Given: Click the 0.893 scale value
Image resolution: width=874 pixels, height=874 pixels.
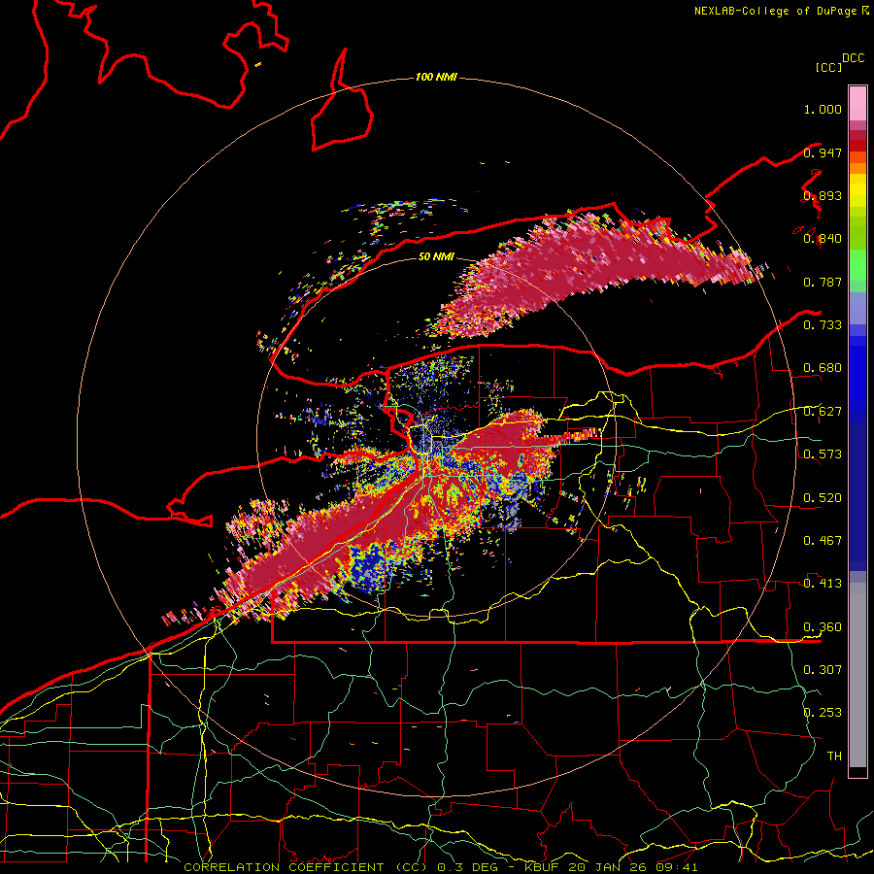Looking at the screenshot, I should pos(823,195).
